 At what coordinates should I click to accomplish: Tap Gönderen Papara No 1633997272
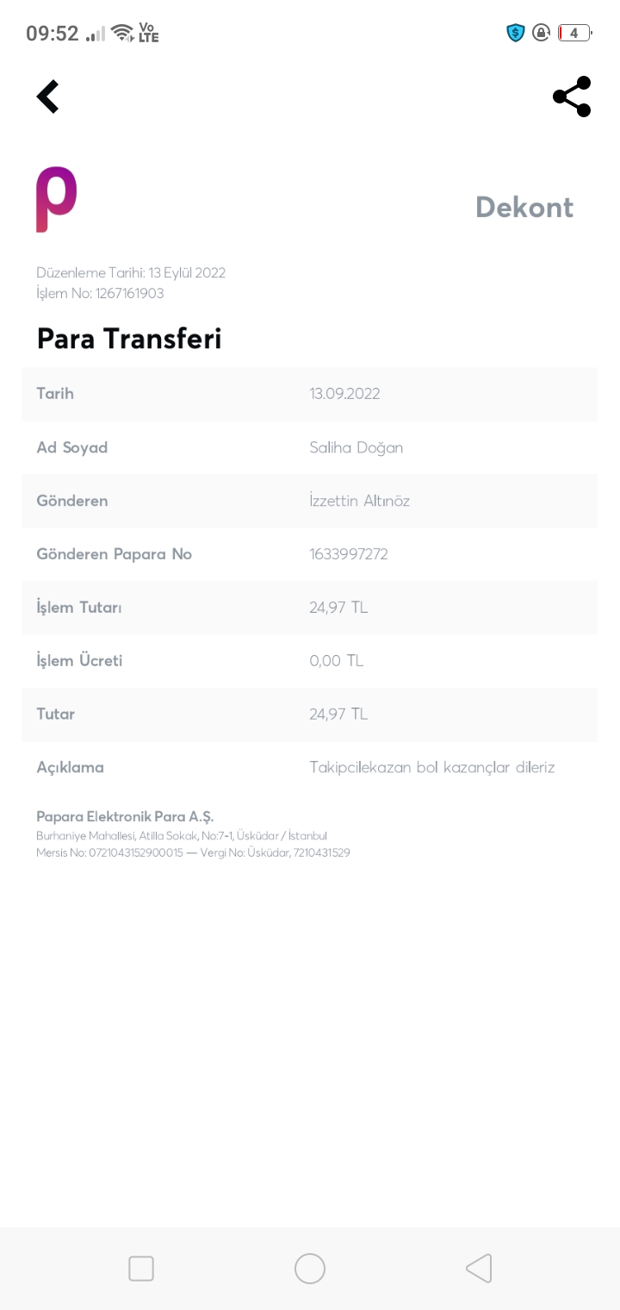(x=349, y=554)
